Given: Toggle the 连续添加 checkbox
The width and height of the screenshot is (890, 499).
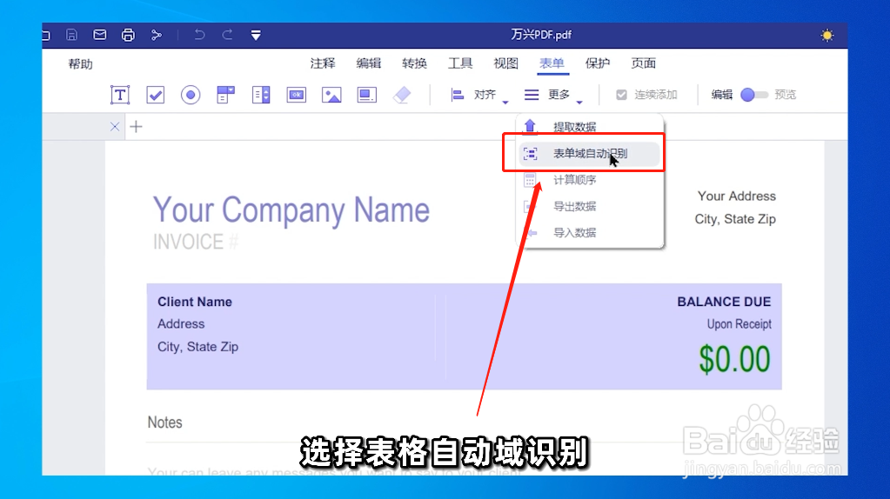Looking at the screenshot, I should pos(621,95).
